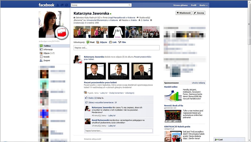Open third album photo in post
This screenshot has width=251, height=142.
(x=142, y=71)
